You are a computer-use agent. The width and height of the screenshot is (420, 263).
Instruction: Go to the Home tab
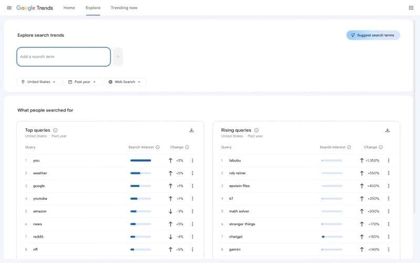pyautogui.click(x=69, y=8)
